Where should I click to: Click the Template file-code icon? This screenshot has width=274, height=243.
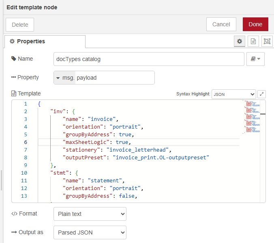14,93
